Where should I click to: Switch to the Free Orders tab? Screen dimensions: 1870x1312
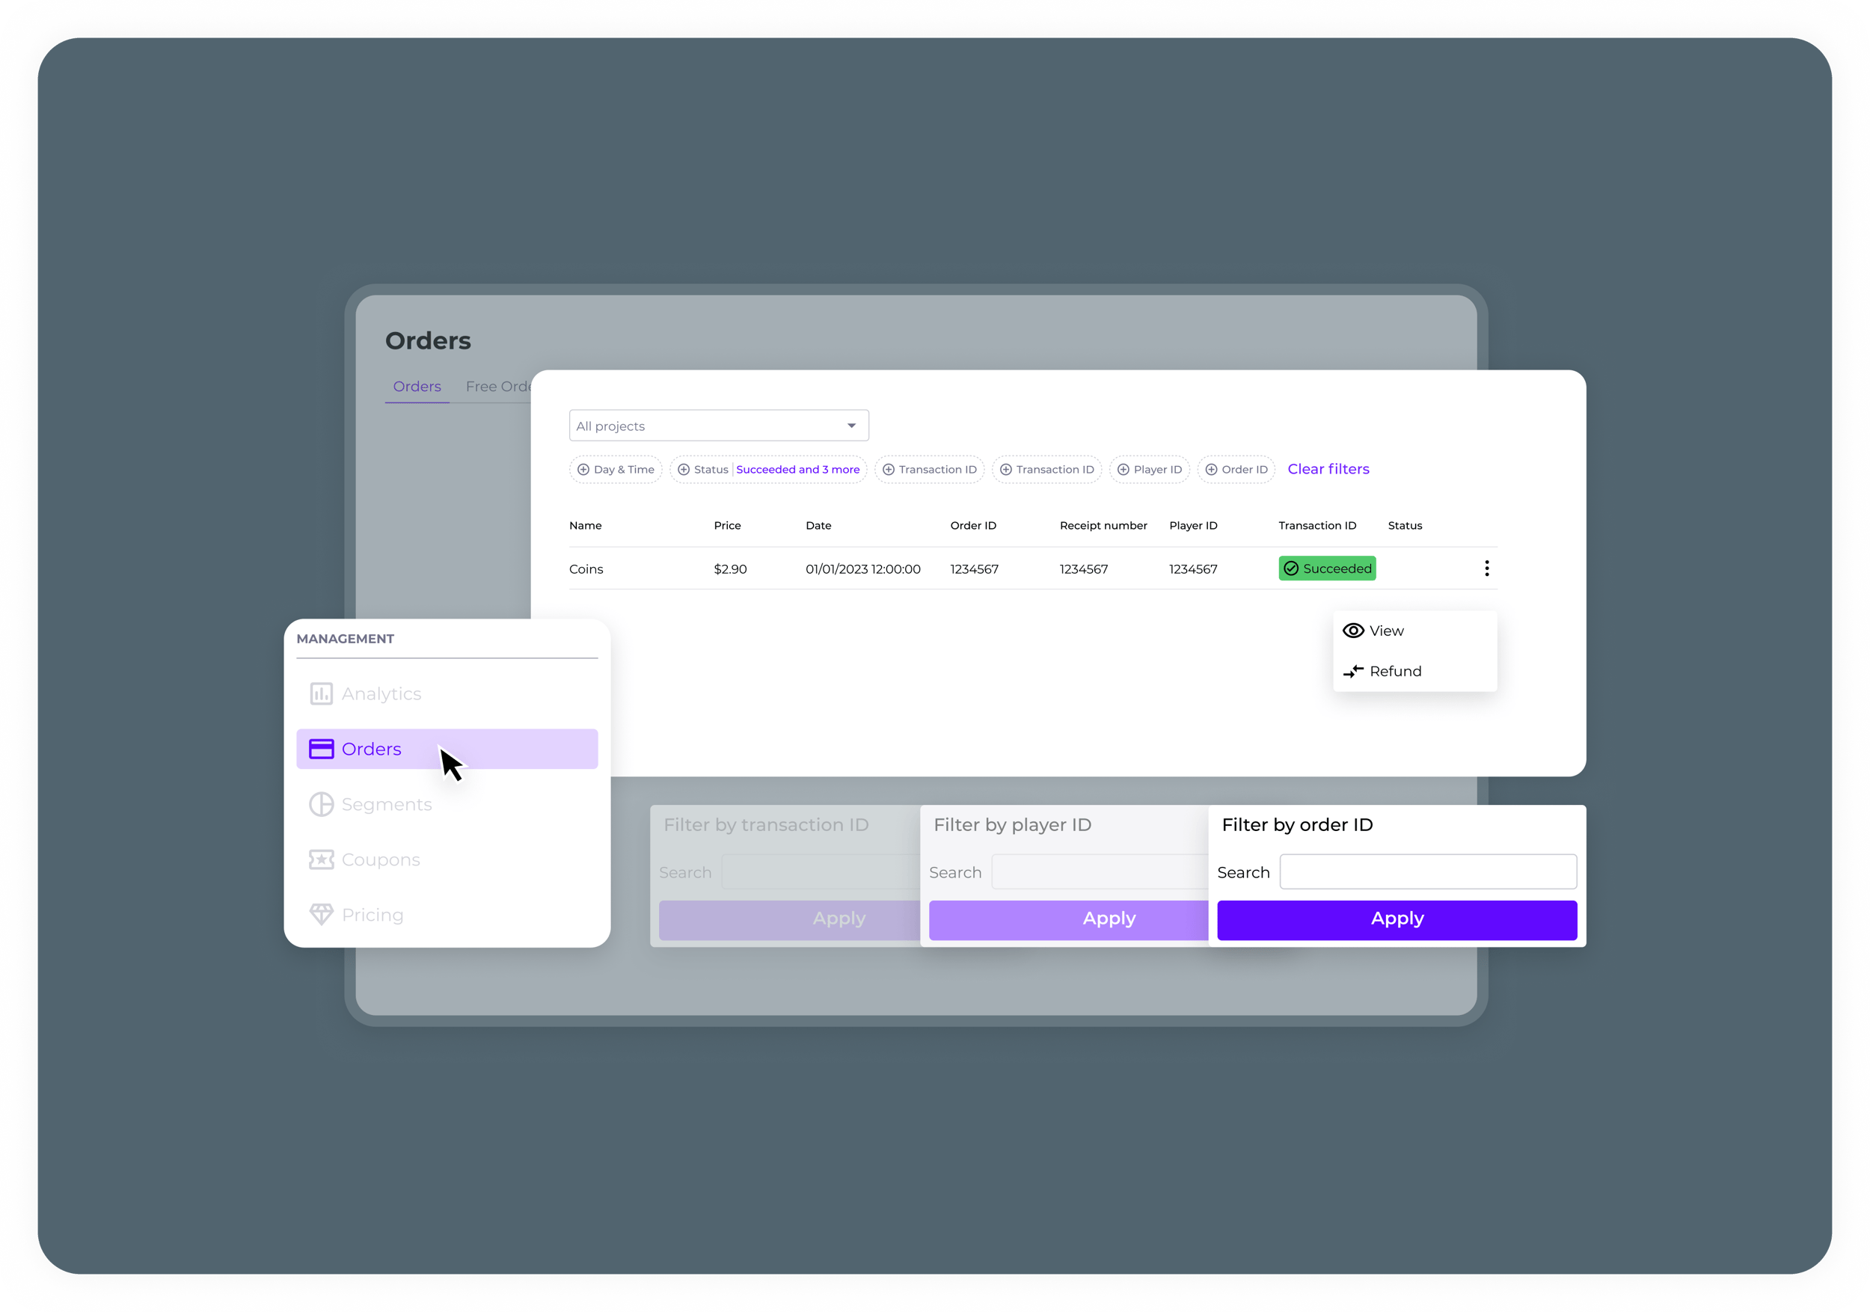tap(498, 387)
